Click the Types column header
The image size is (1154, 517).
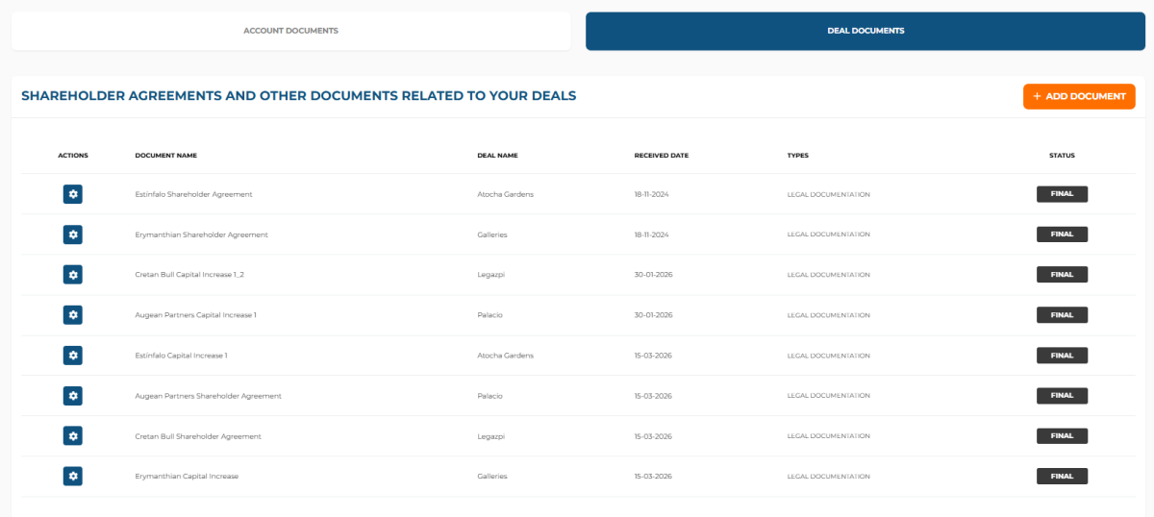797,155
